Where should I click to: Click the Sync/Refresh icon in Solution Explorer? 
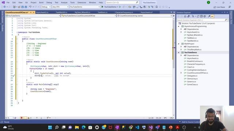coord(198,16)
